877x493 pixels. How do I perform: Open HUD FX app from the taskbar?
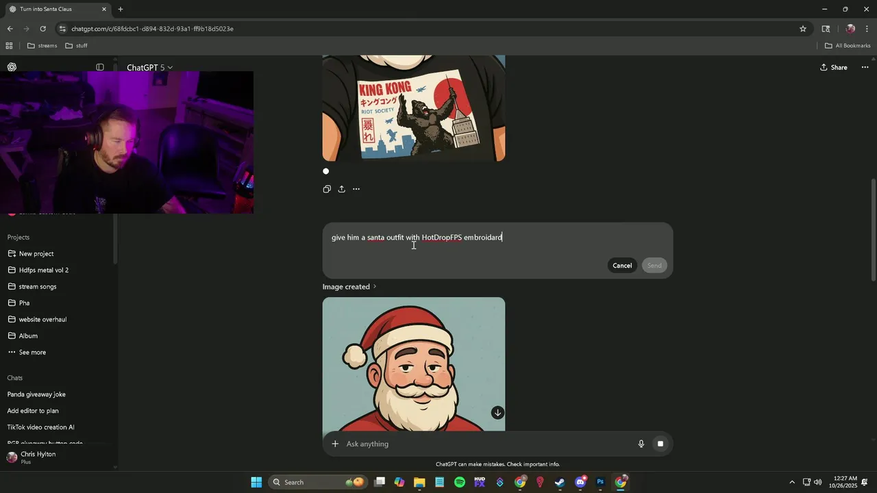coord(480,482)
